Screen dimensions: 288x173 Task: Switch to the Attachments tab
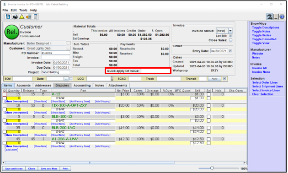click(118, 86)
